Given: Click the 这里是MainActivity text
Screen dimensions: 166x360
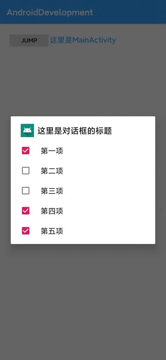Looking at the screenshot, I should (x=83, y=40).
